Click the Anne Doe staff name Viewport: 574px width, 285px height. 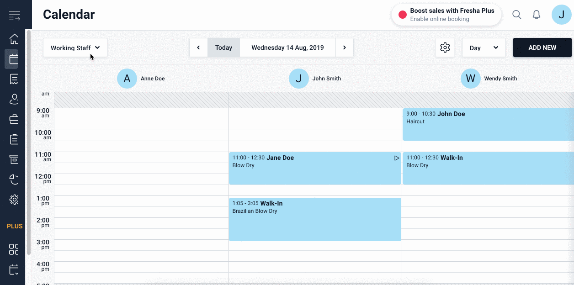(153, 79)
